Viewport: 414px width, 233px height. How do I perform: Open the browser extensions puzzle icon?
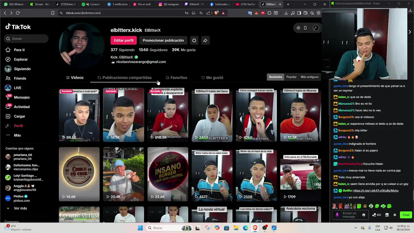click(269, 13)
